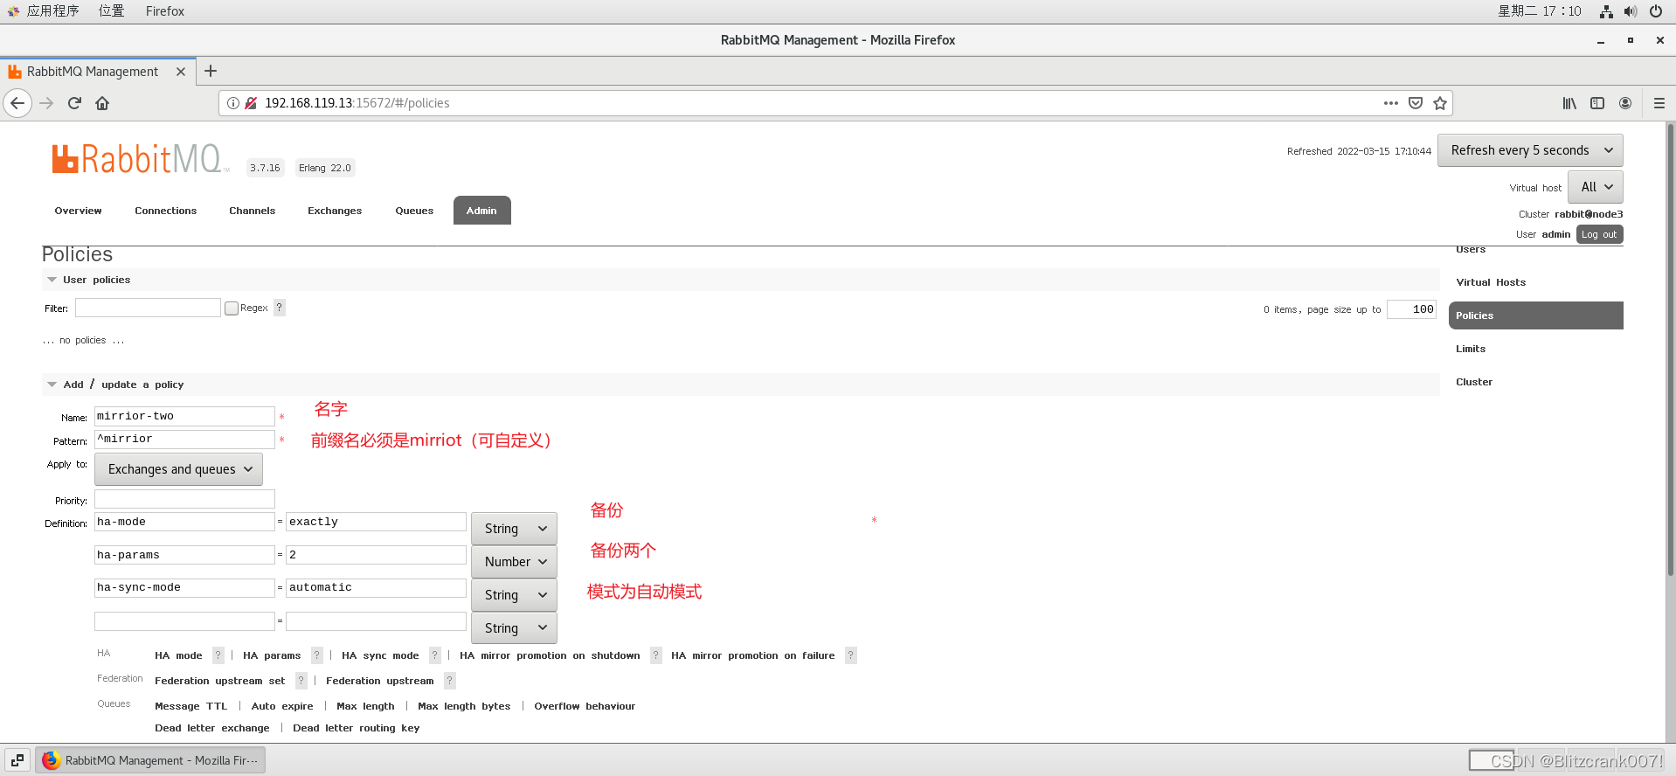This screenshot has width=1676, height=776.
Task: Open help for the Regex option
Action: click(280, 308)
